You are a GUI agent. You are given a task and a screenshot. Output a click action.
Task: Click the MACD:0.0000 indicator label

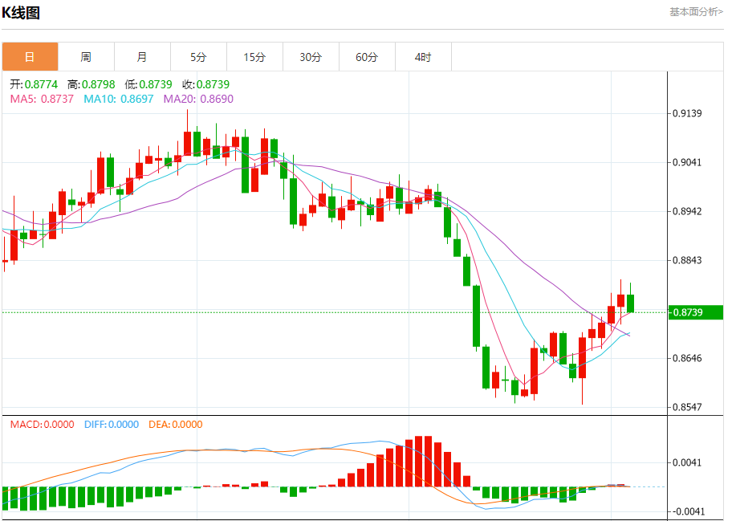42,425
